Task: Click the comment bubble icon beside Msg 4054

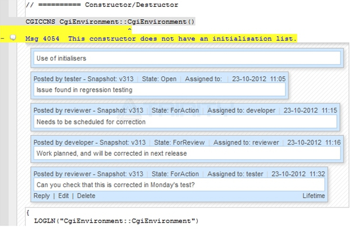Action: (13, 38)
